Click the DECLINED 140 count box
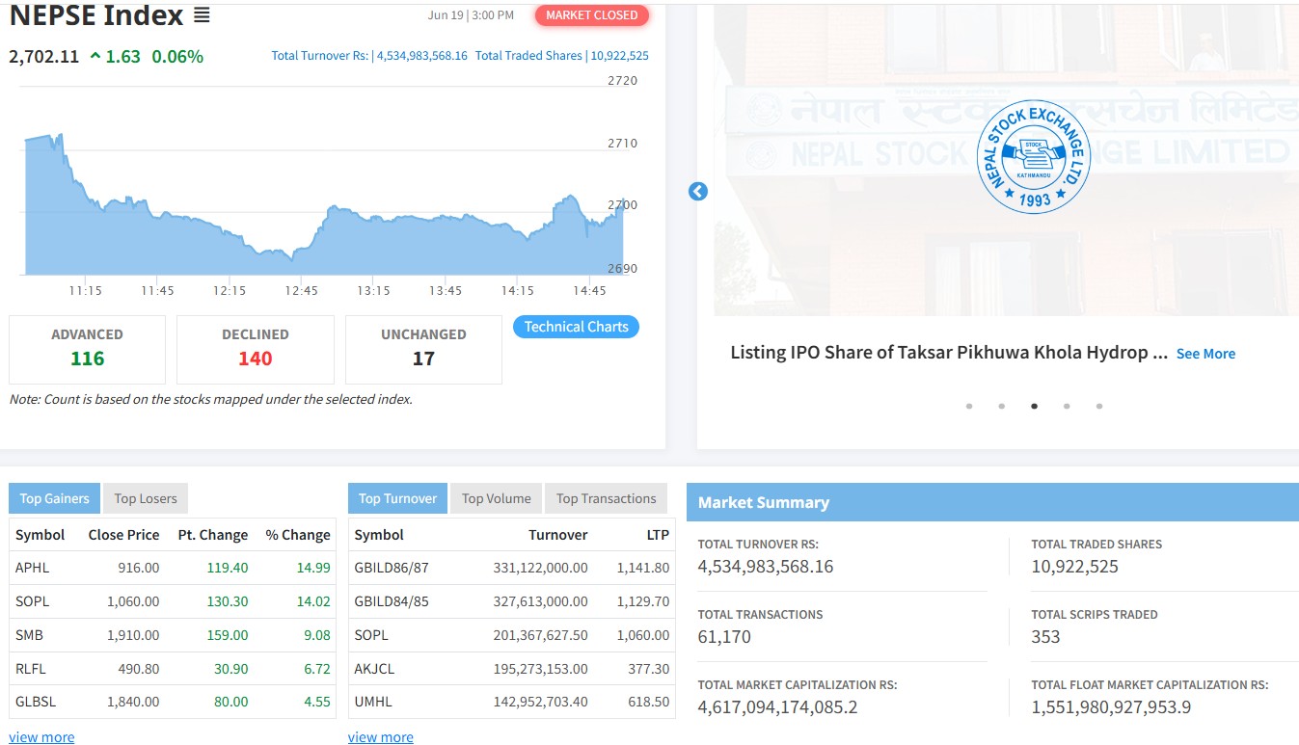The height and width of the screenshot is (745, 1299). pos(256,349)
